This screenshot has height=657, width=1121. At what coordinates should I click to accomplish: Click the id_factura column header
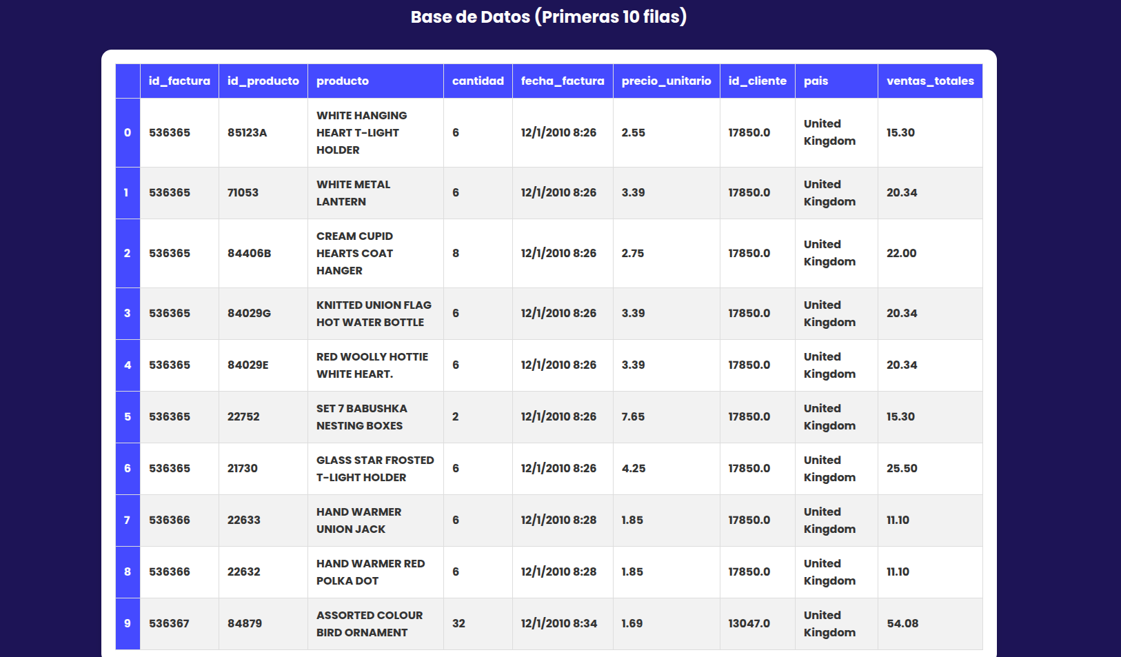179,81
